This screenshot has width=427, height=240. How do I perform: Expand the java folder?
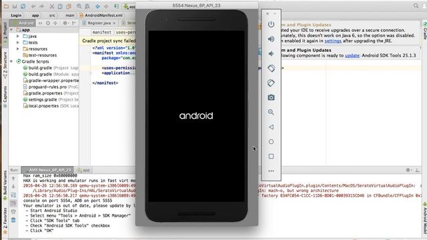click(x=18, y=36)
